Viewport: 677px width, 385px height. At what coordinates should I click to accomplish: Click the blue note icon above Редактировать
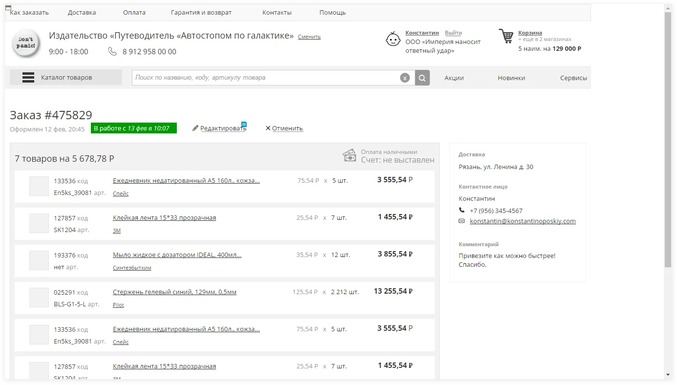point(244,124)
